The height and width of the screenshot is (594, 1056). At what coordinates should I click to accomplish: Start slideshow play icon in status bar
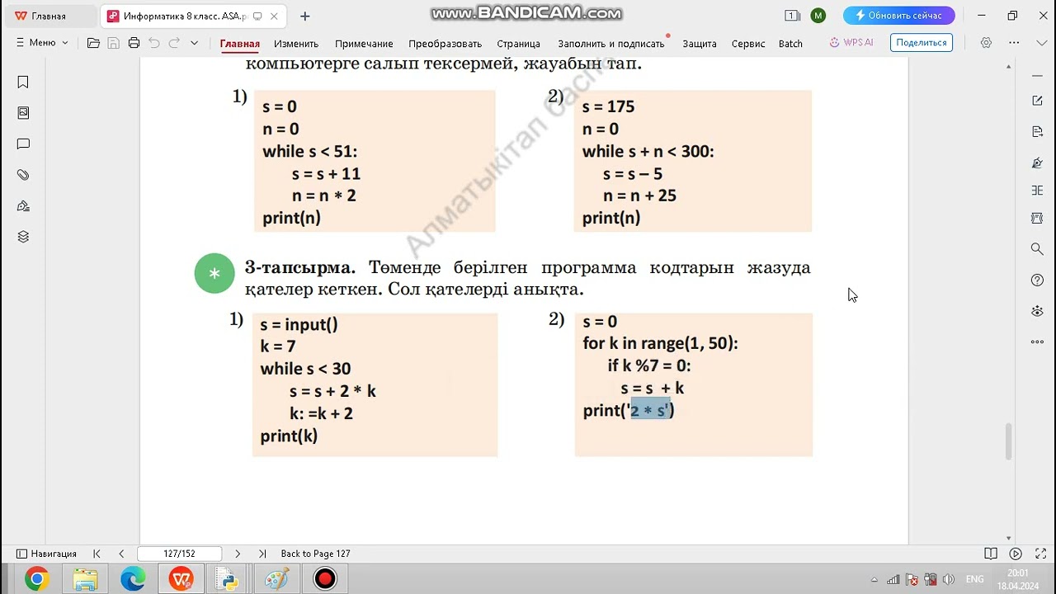[1016, 554]
